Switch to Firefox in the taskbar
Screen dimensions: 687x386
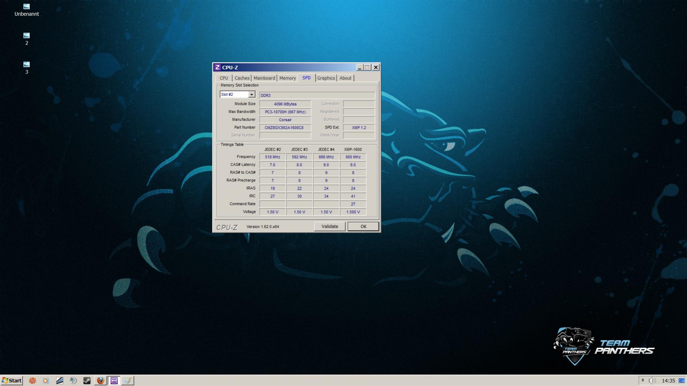(x=100, y=381)
